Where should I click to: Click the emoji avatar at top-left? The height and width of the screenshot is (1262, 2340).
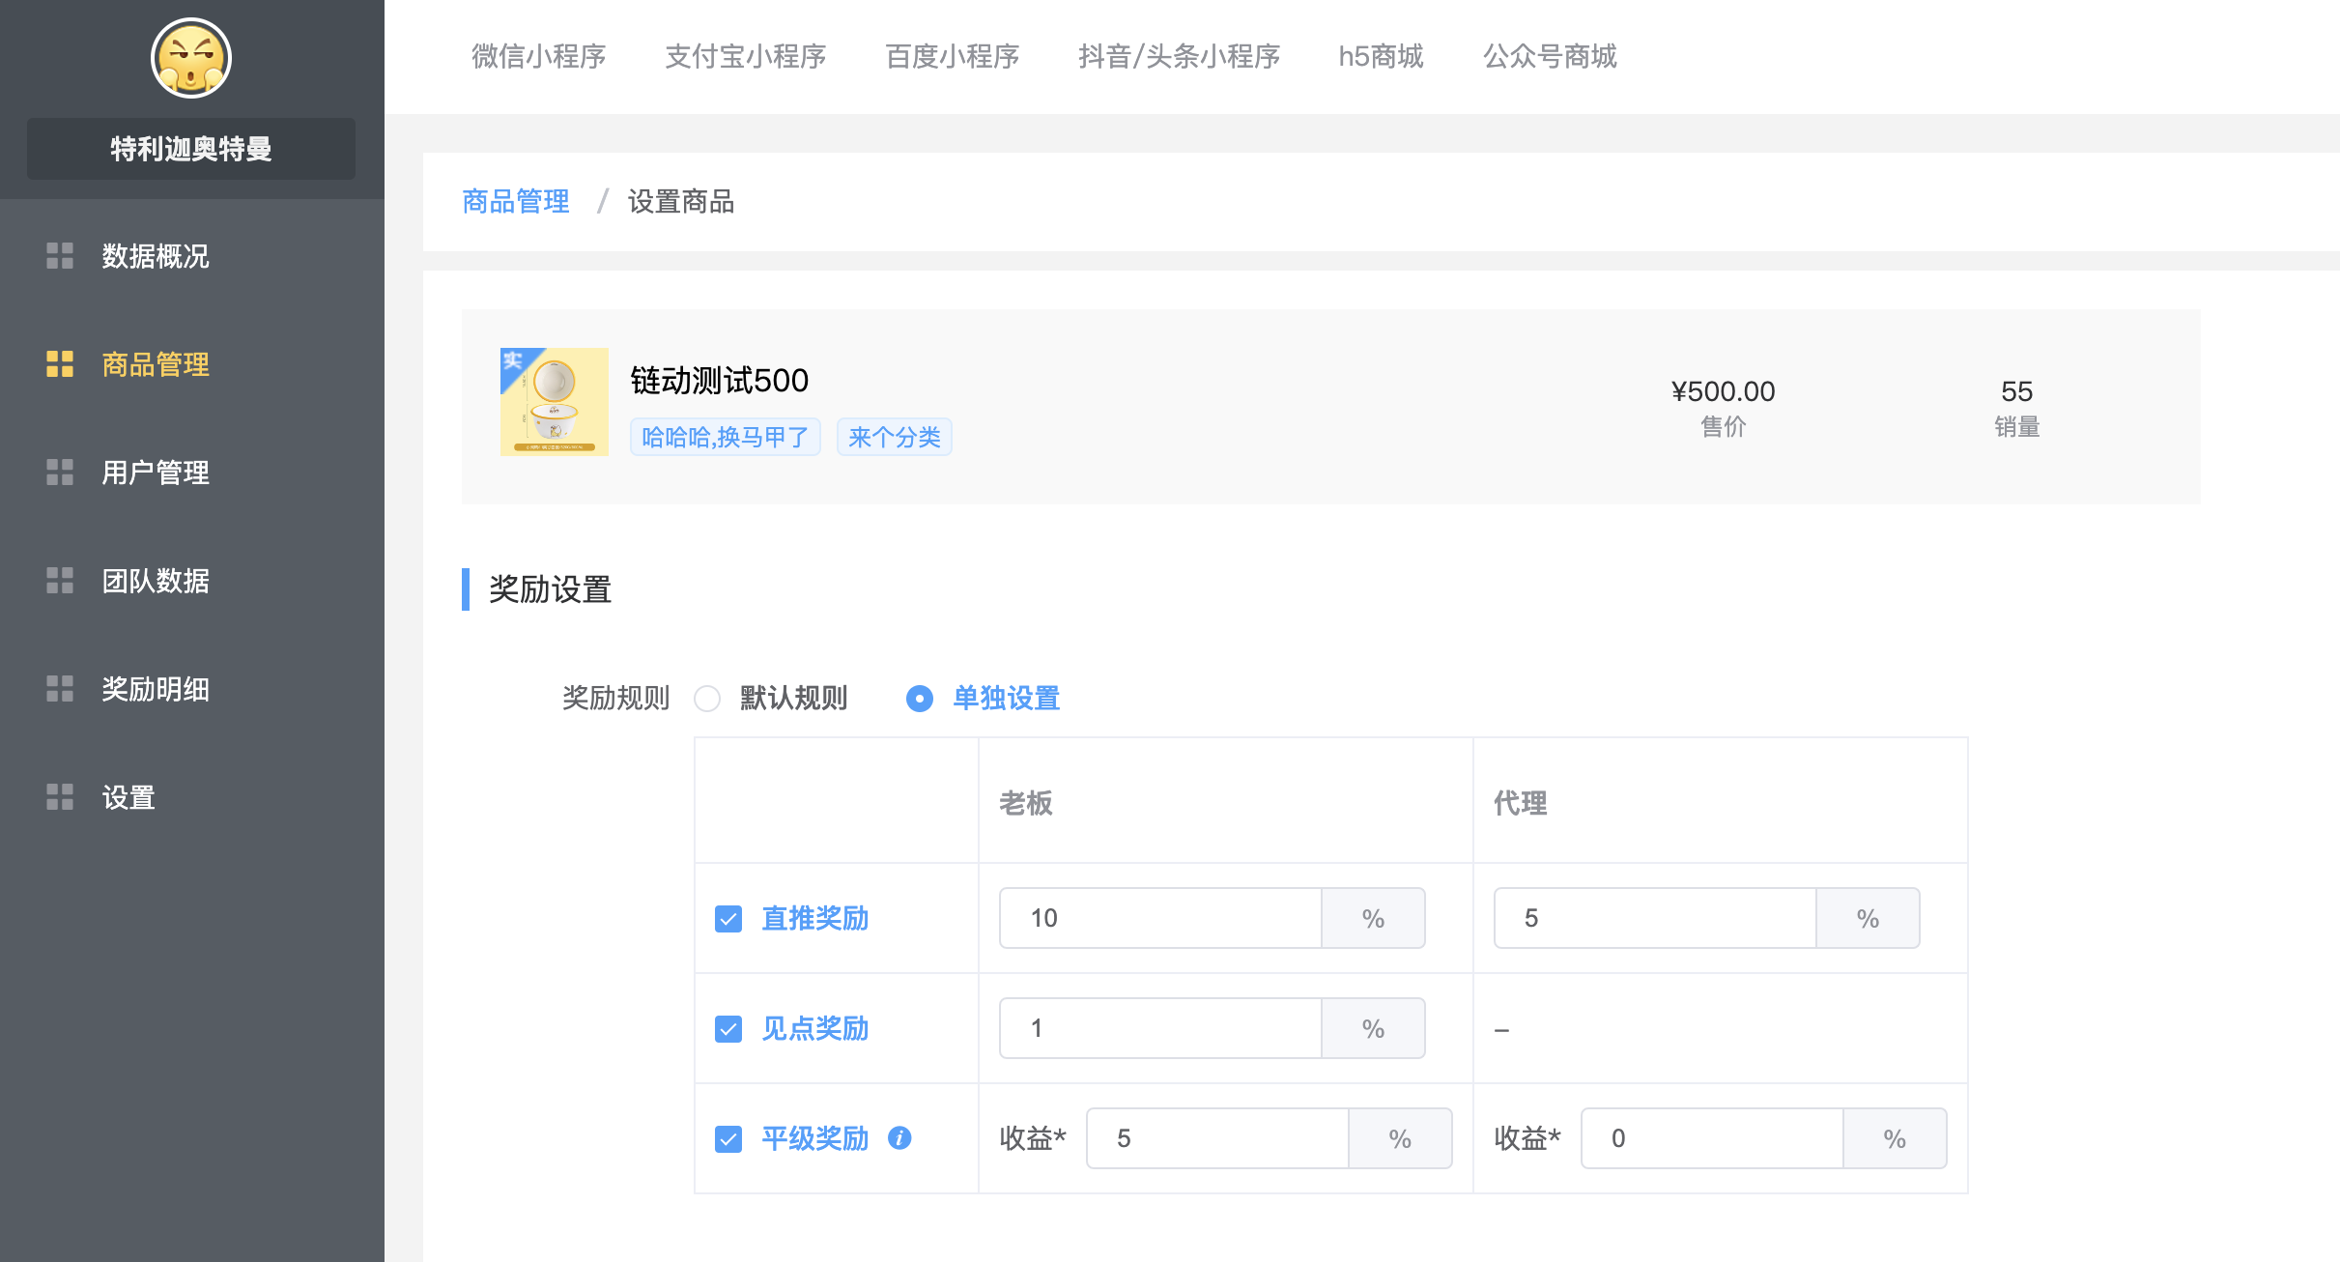click(191, 58)
